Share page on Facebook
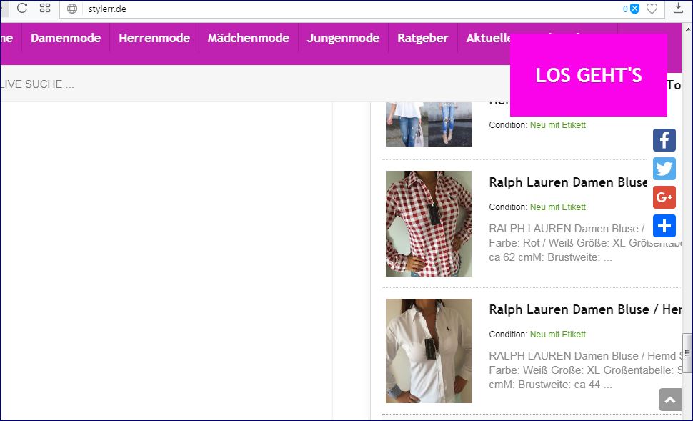Image resolution: width=693 pixels, height=421 pixels. (x=664, y=140)
